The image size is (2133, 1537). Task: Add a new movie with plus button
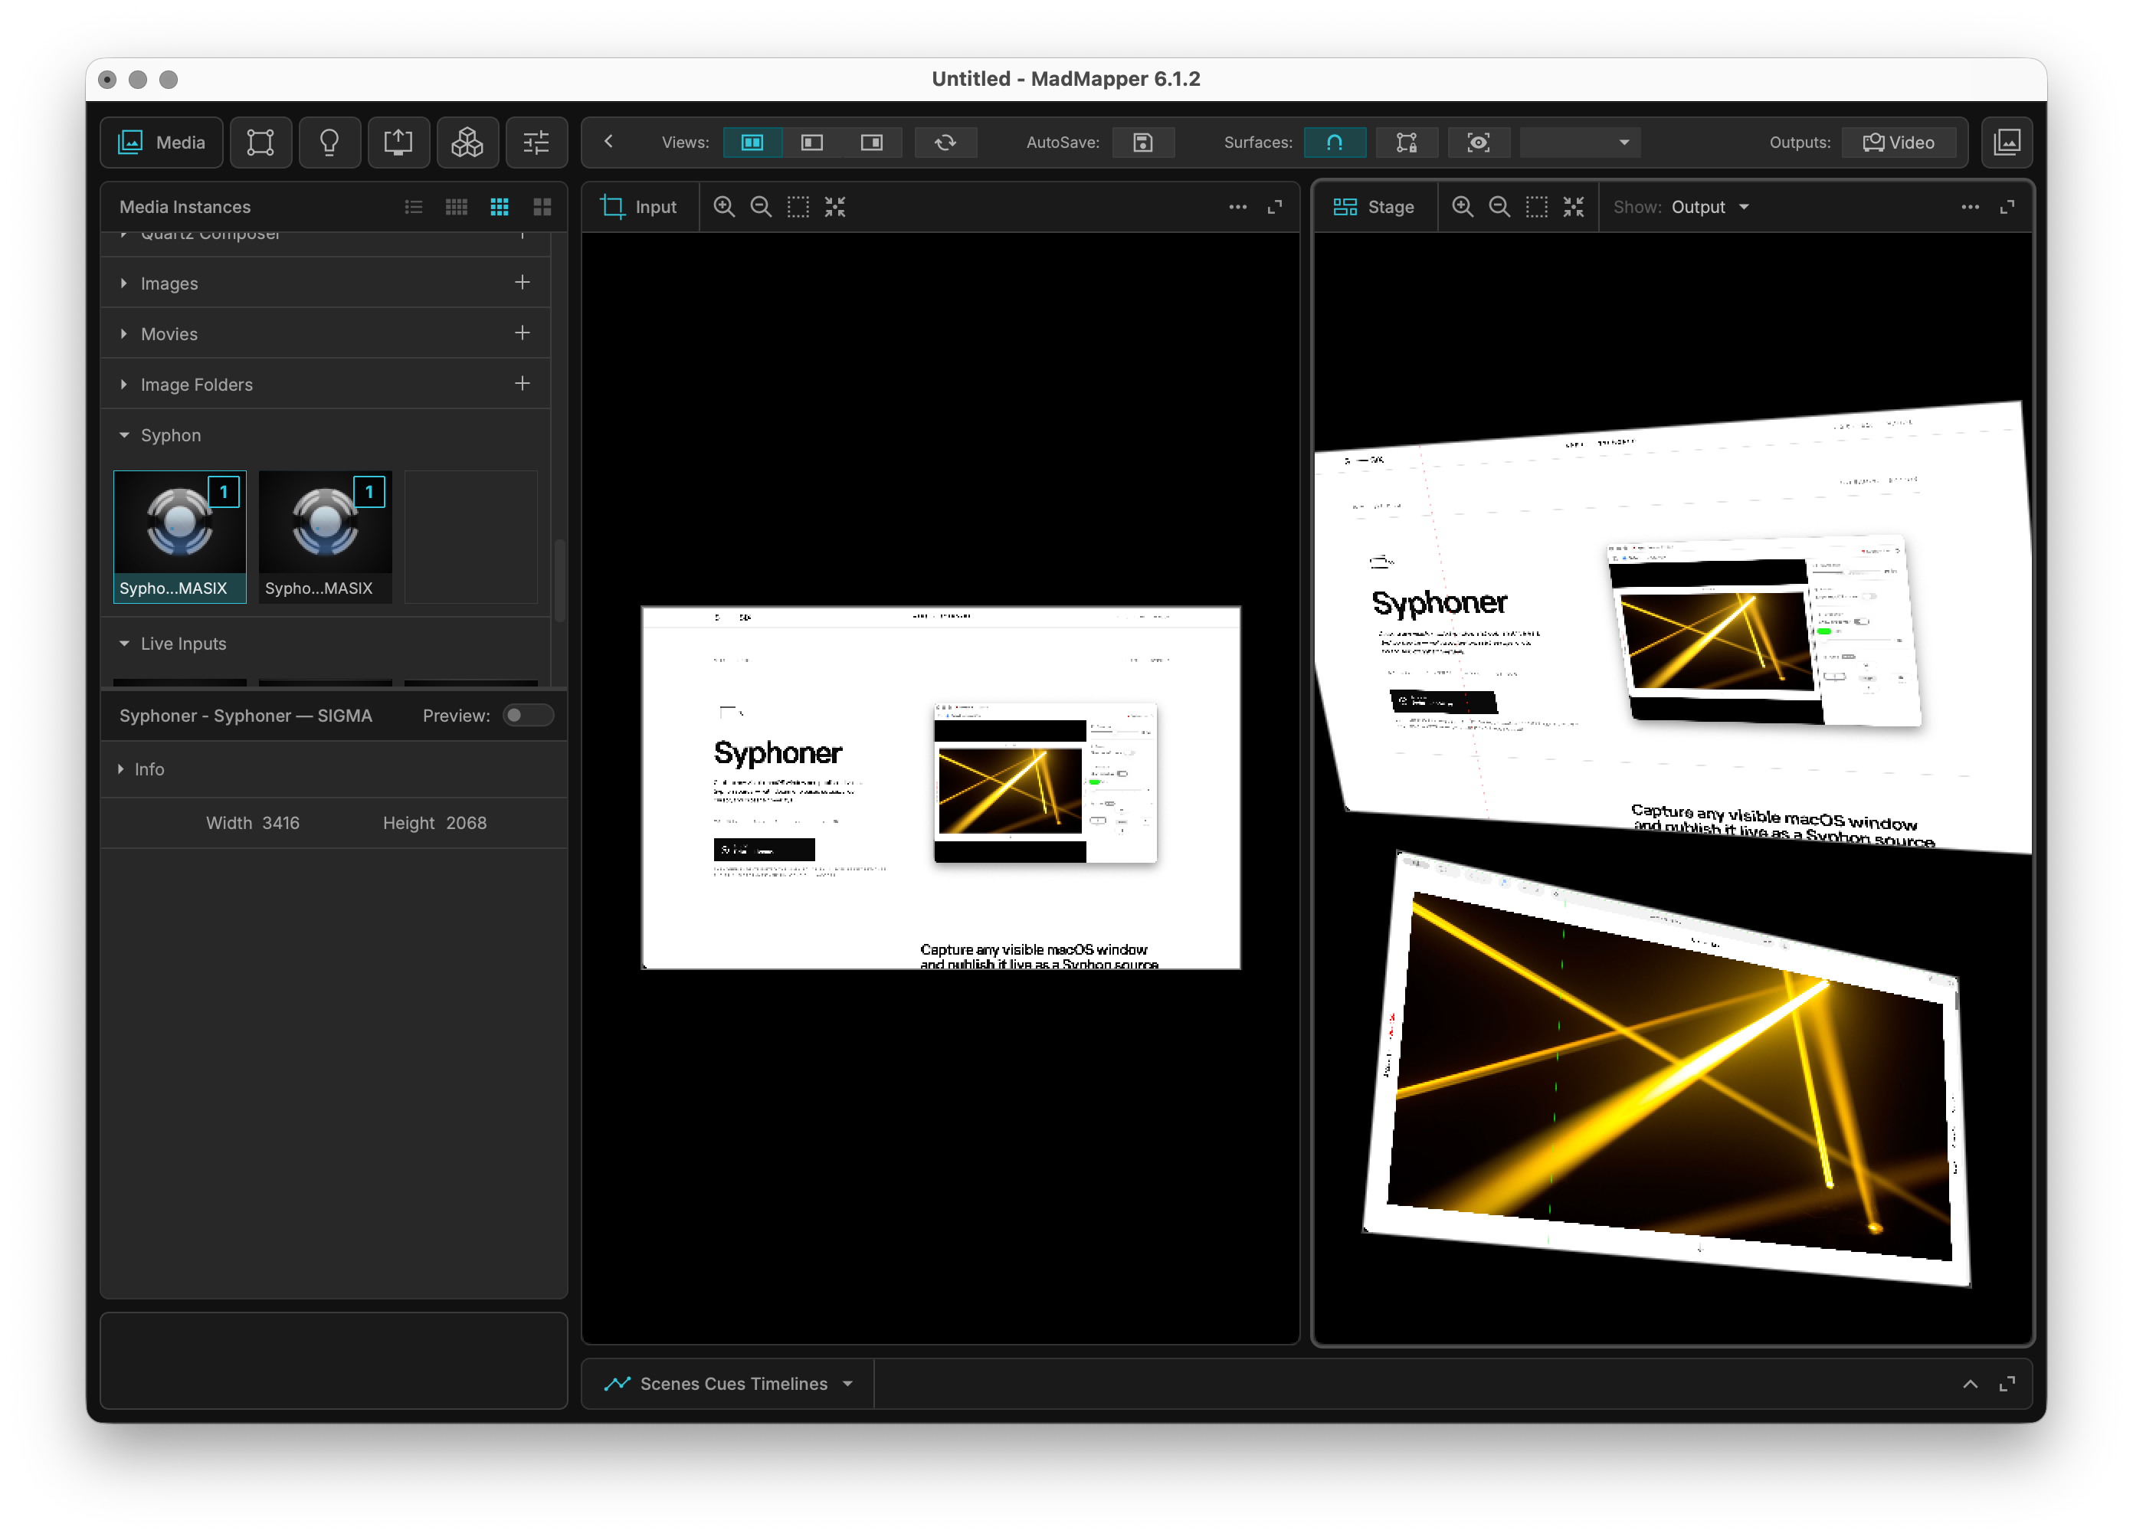523,333
